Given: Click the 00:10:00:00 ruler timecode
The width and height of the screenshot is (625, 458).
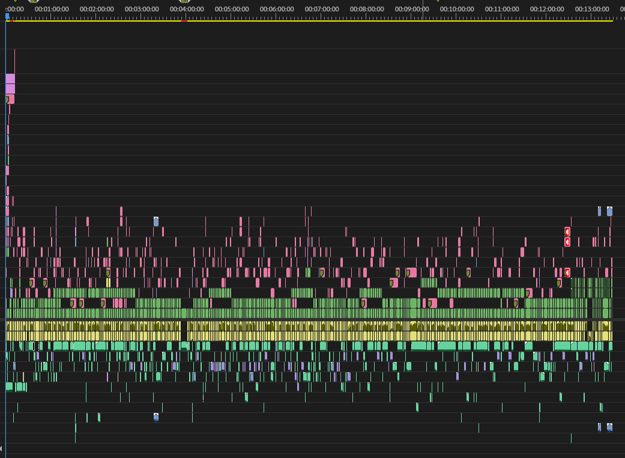Looking at the screenshot, I should coord(457,9).
